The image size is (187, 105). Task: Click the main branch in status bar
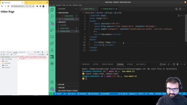click(x=58, y=94)
